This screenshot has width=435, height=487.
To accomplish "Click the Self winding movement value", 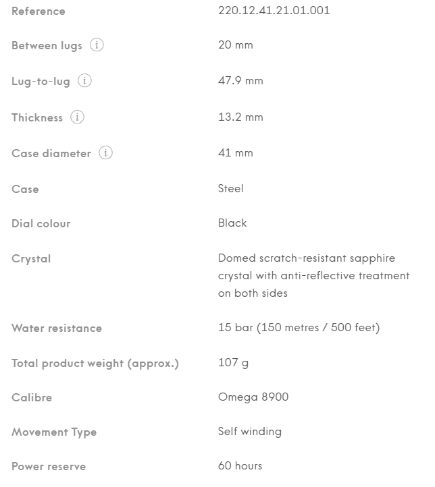I will pos(250,432).
